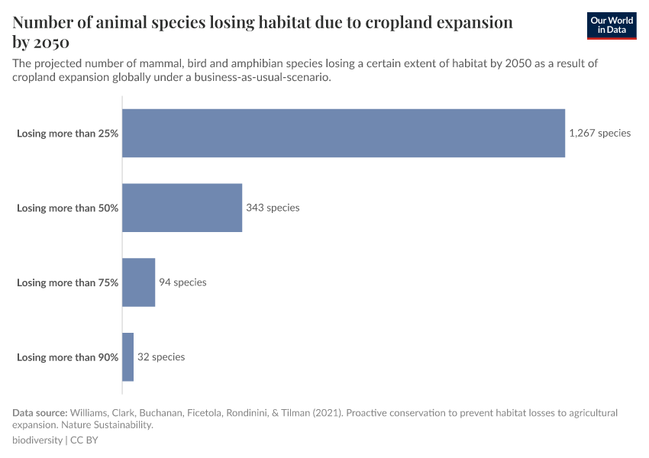This screenshot has width=649, height=458.
Task: Select the 'Losing more than 50%' bar
Action: coord(182,208)
